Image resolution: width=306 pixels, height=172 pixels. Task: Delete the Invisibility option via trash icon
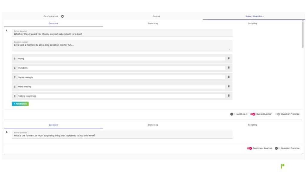229,68
